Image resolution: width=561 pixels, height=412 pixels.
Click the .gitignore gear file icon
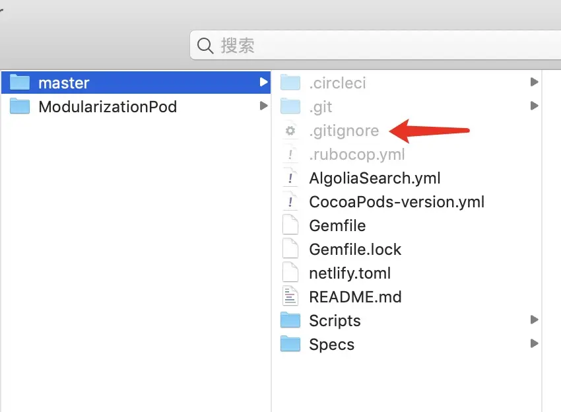[x=290, y=131]
